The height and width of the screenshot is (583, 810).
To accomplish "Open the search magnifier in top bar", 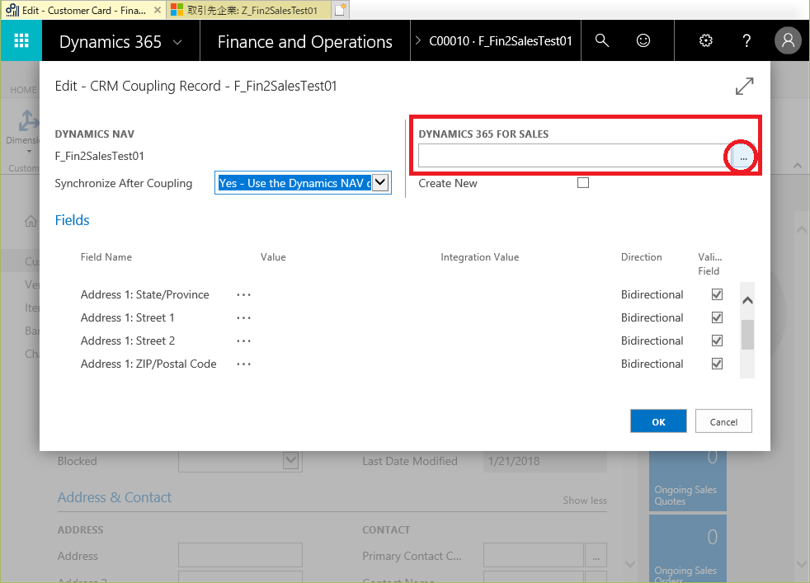I will tap(602, 40).
